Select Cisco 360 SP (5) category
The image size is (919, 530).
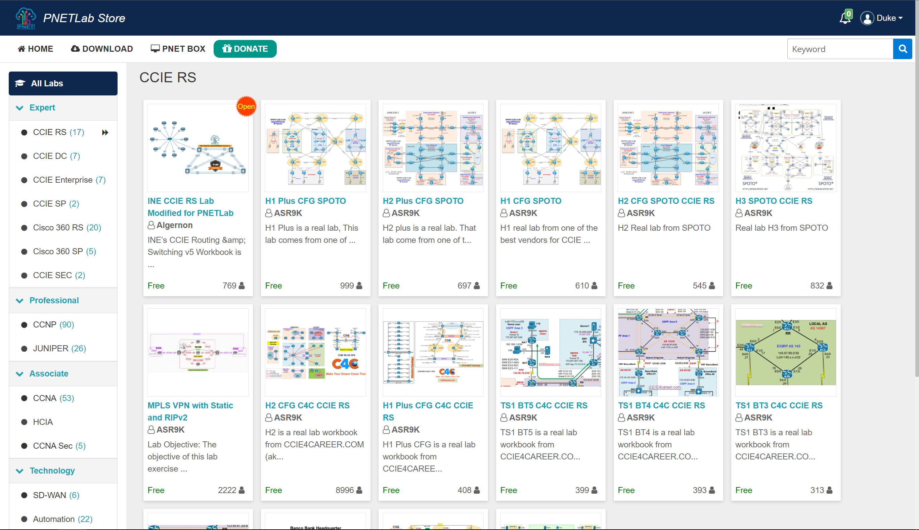64,252
